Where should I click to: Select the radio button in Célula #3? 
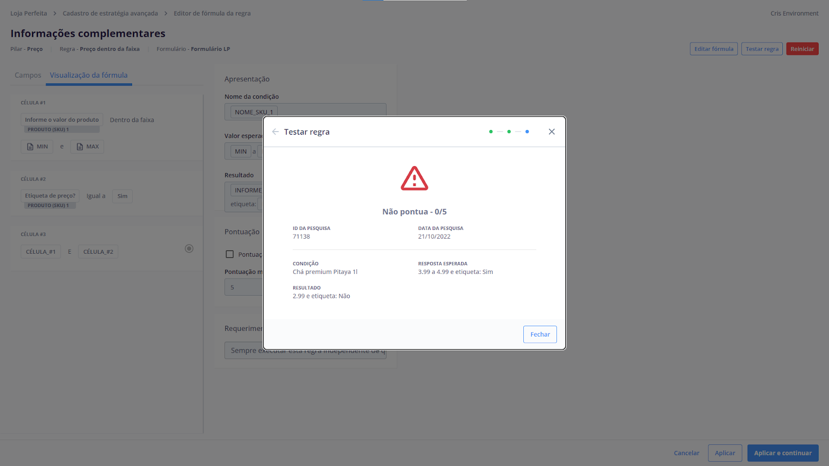tap(189, 249)
